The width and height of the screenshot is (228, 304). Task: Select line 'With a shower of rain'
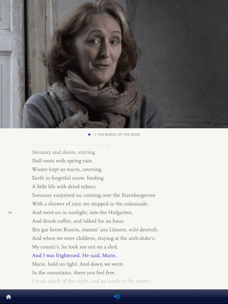(90, 204)
